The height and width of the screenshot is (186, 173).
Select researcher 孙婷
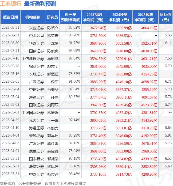[x=55, y=97]
